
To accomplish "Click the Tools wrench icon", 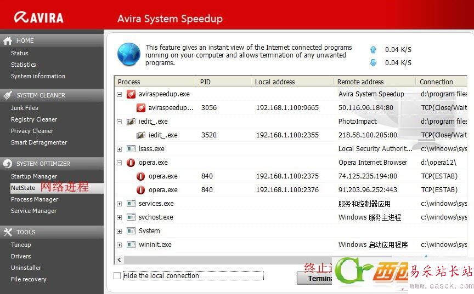I will pos(8,232).
